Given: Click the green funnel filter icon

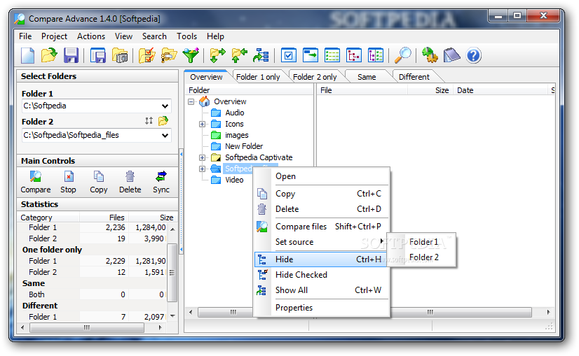Looking at the screenshot, I should 191,56.
